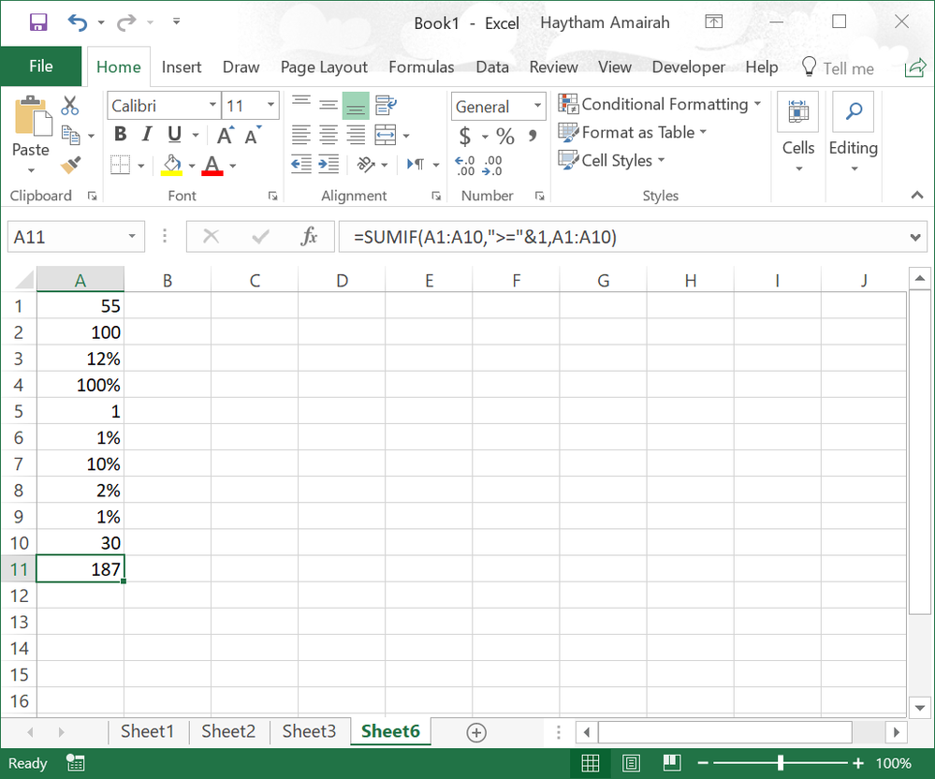Screen dimensions: 935x779
Task: Click the Redo arrow icon
Action: tap(125, 22)
